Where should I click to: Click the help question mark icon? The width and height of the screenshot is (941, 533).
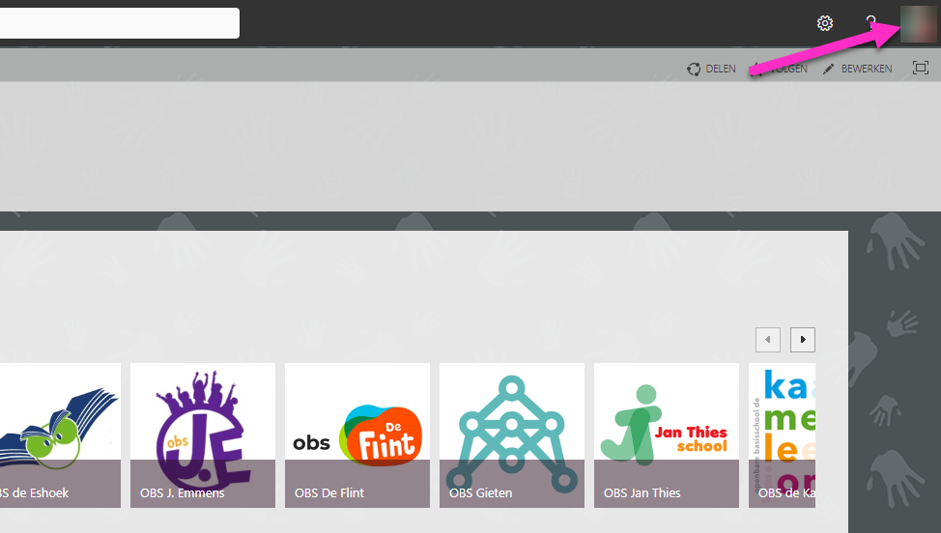(x=870, y=23)
